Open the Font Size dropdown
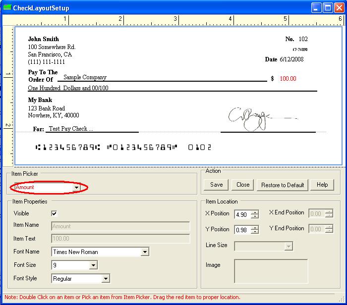 (x=93, y=265)
